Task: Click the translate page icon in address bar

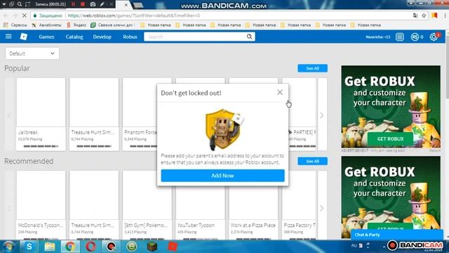Action: (x=415, y=15)
